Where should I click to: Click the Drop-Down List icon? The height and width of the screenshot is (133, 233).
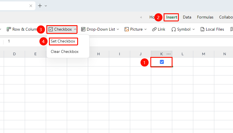[x=83, y=29]
